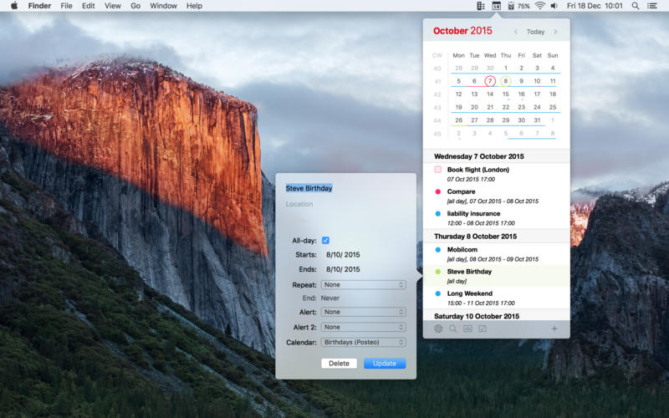Click the menu bar clock Fri 18 Dec 10:01
The width and height of the screenshot is (669, 418).
coord(595,6)
